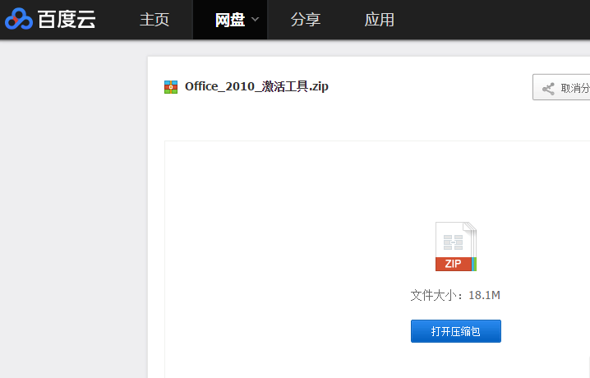Click the Baidu Cloud logo icon
590x378 pixels.
click(18, 20)
